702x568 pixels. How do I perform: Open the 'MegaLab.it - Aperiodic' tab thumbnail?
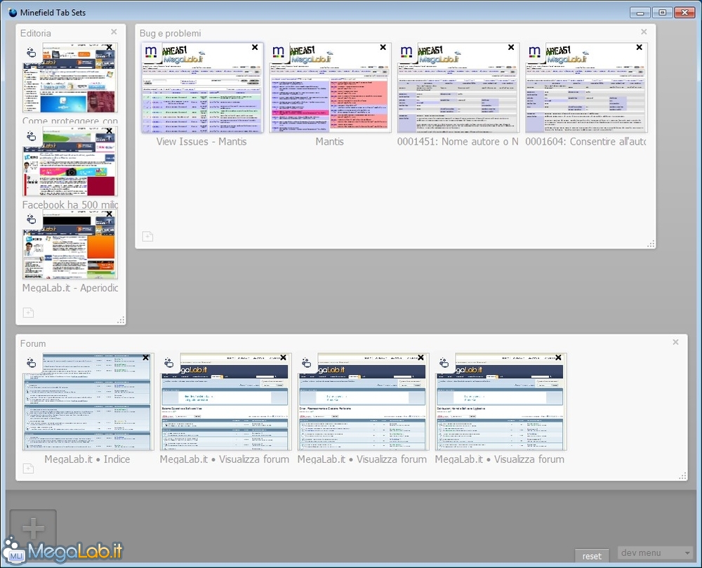[x=70, y=244]
